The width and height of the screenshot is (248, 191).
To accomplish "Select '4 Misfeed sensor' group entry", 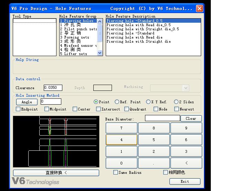I will pos(78,45).
